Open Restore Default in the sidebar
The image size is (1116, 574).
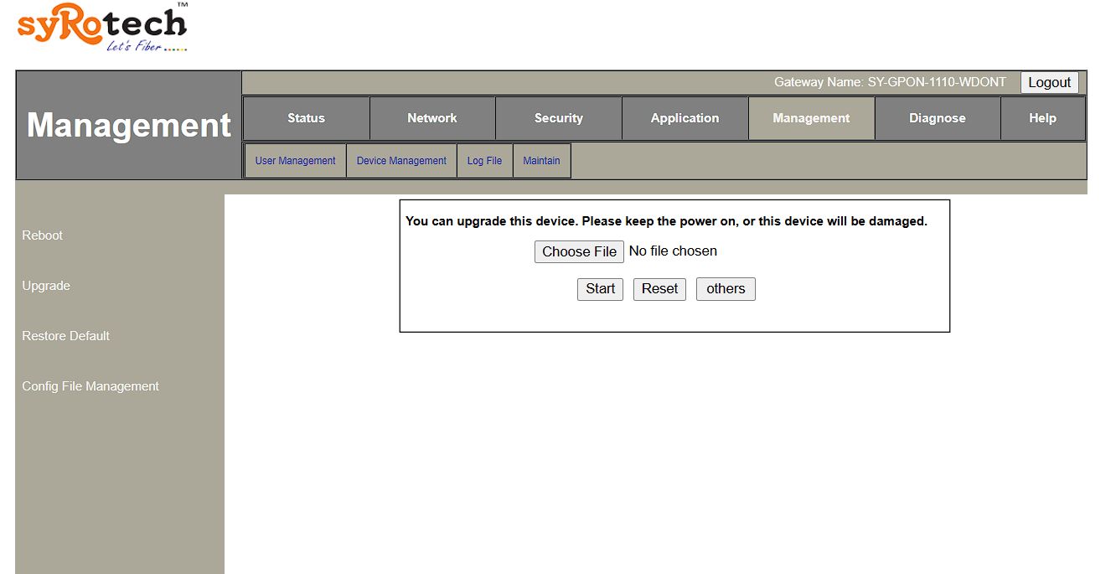pyautogui.click(x=66, y=336)
